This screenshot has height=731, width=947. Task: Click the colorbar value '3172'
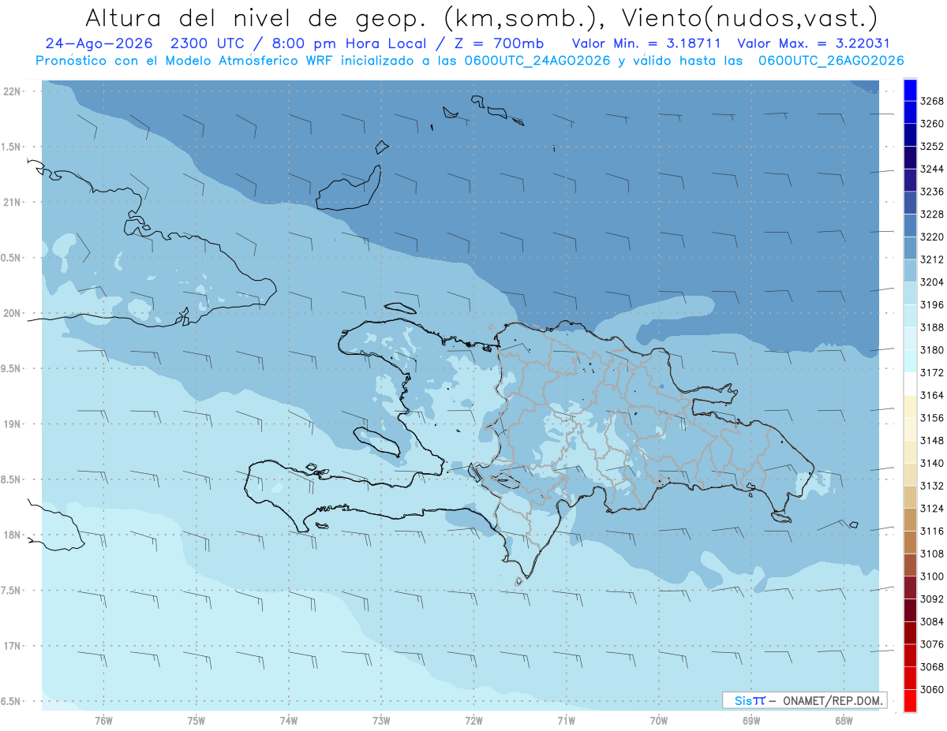point(931,373)
